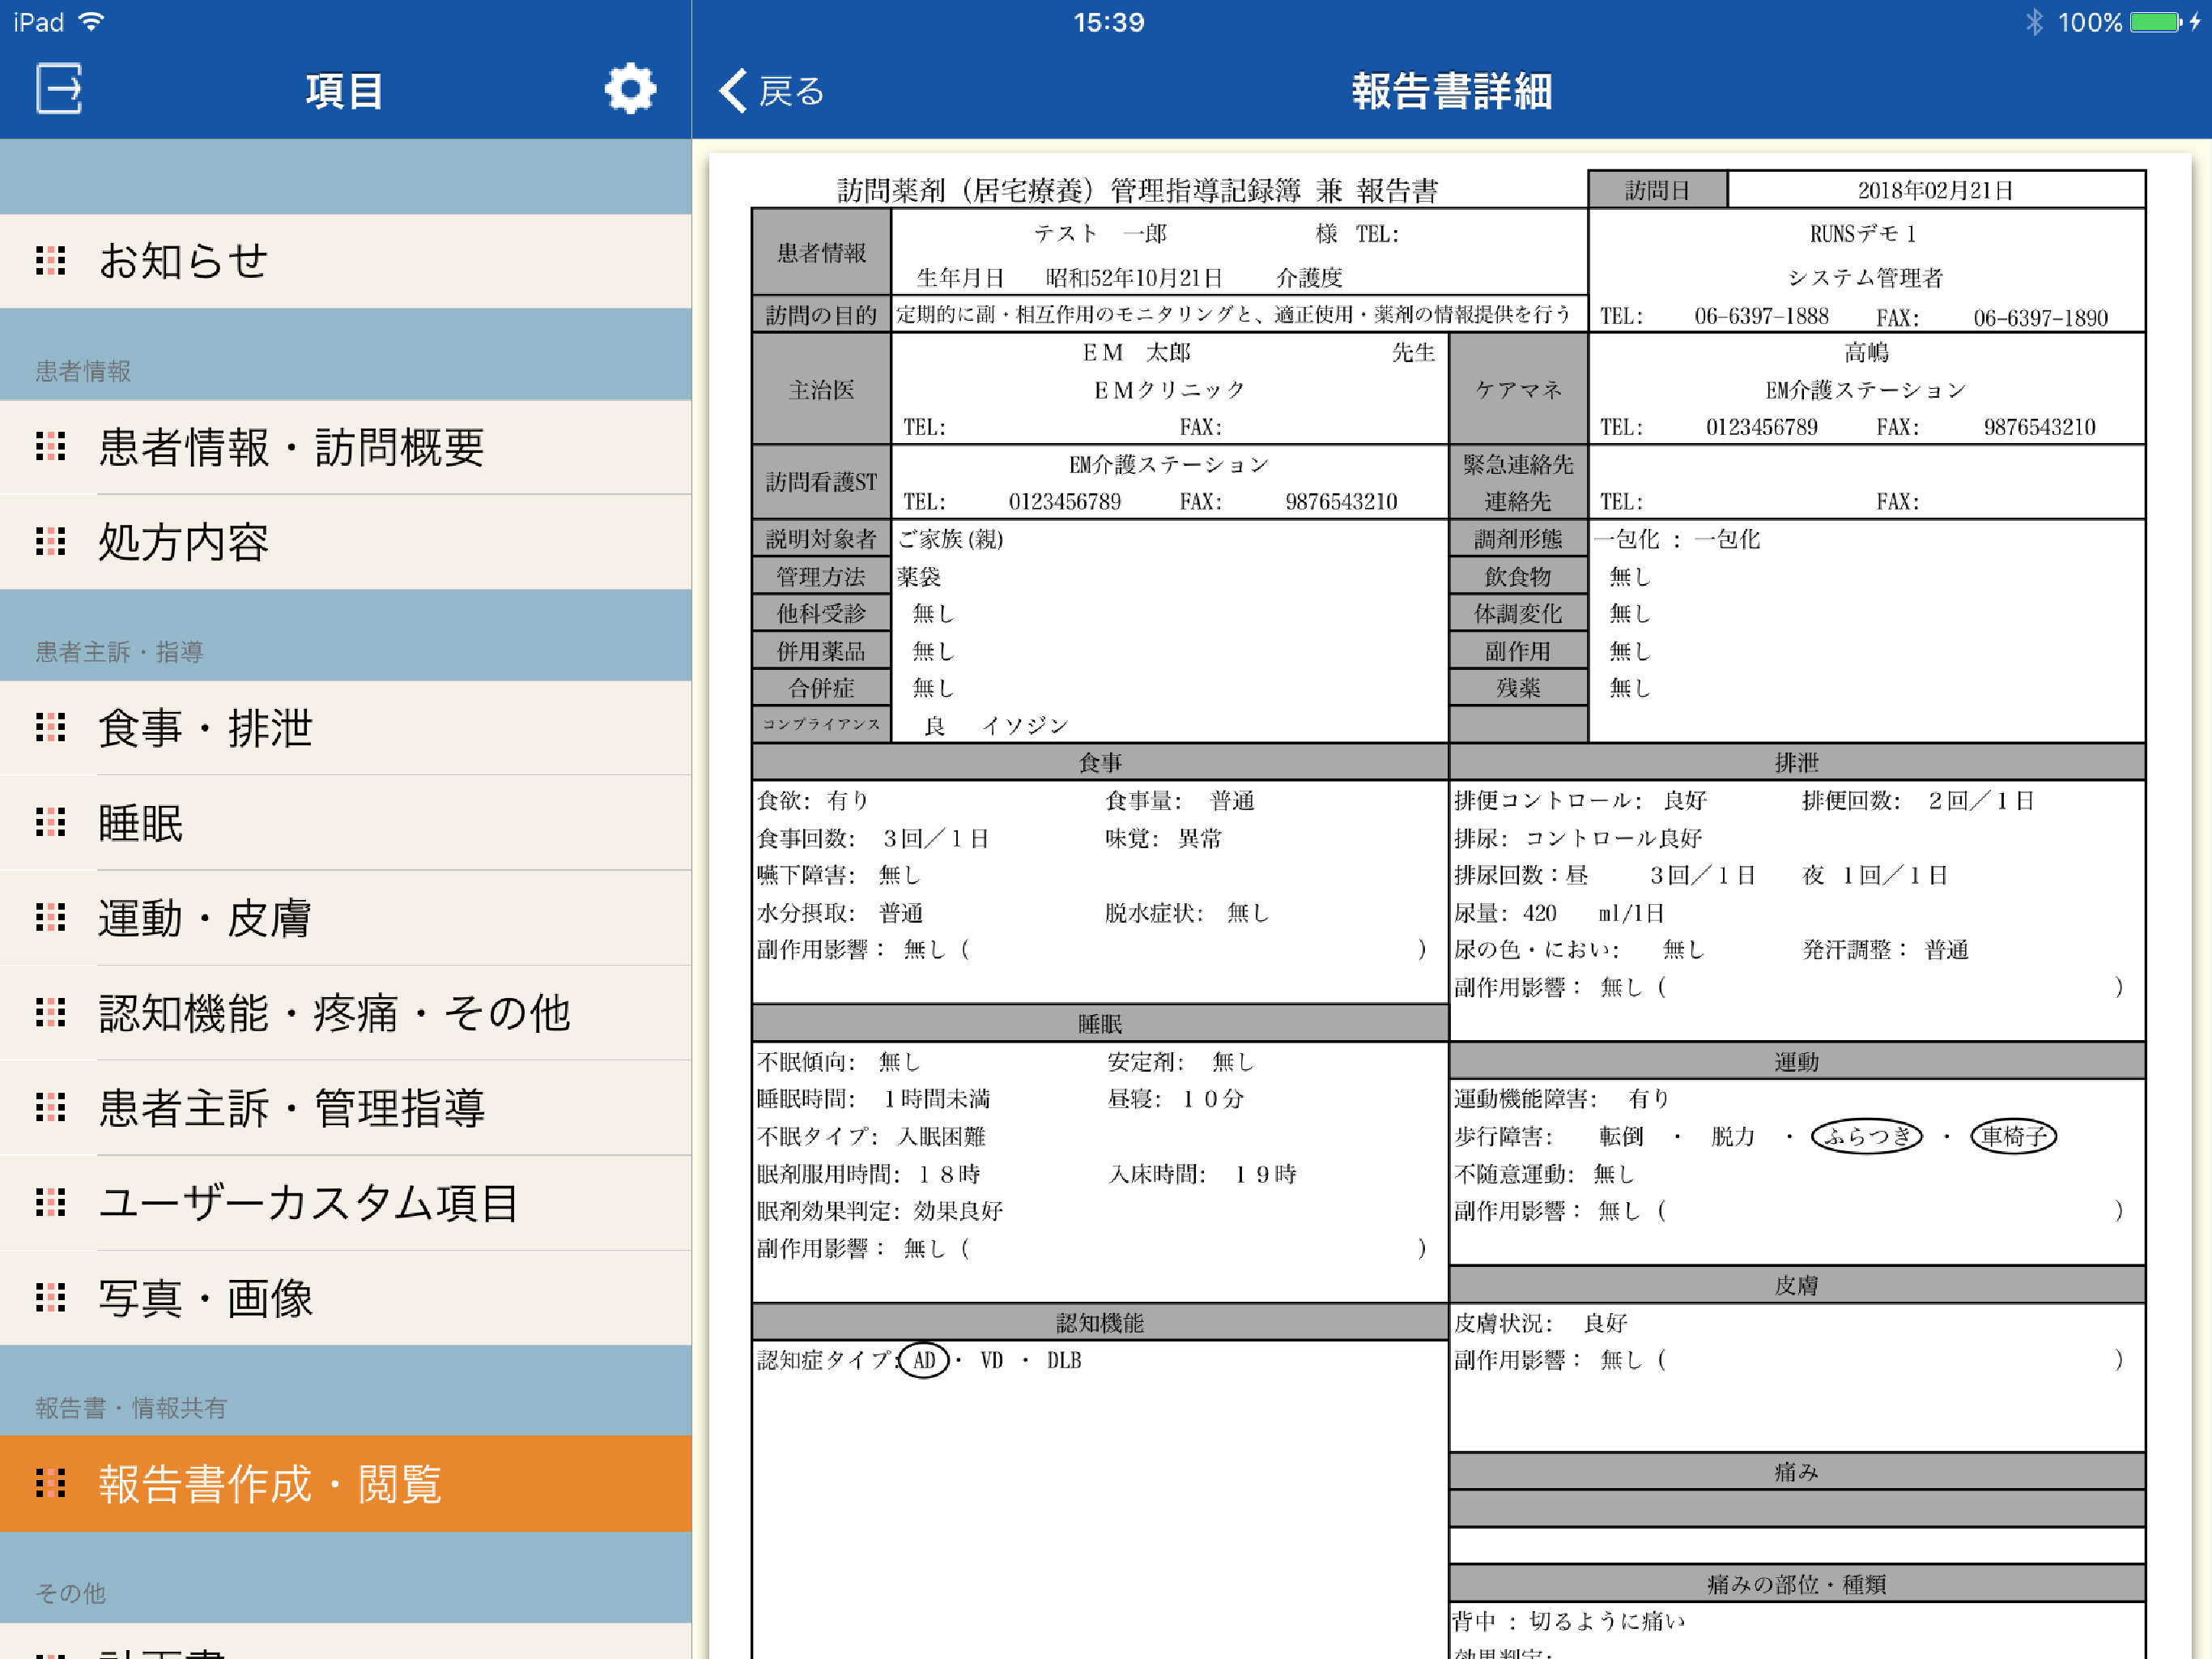Viewport: 2212px width, 1659px height.
Task: Open ユーザーカスタム項目 entry
Action: (309, 1203)
